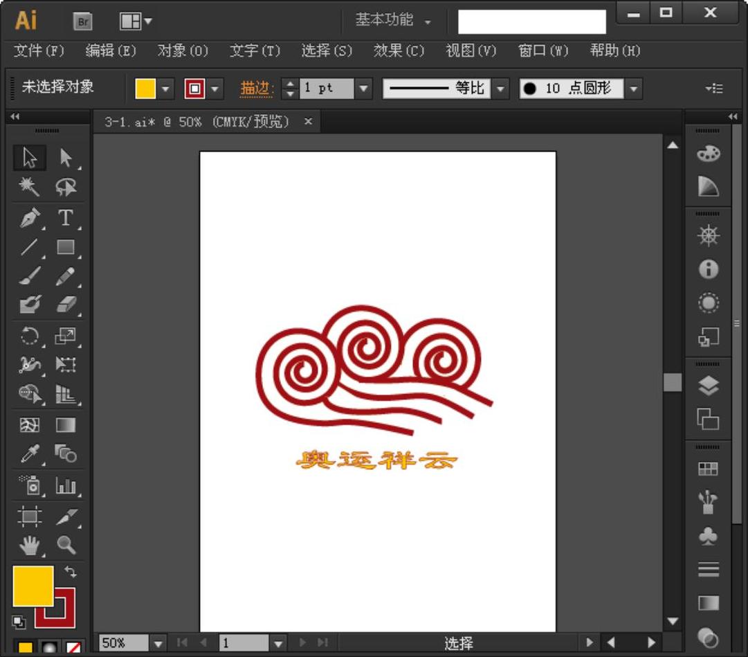Open the 窗口(W) menu
The image size is (748, 657).
pos(543,50)
